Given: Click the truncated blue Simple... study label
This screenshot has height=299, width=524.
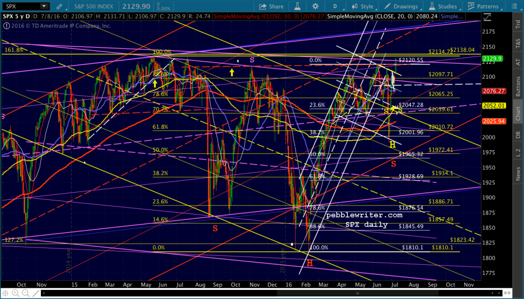Looking at the screenshot, I should click(452, 16).
